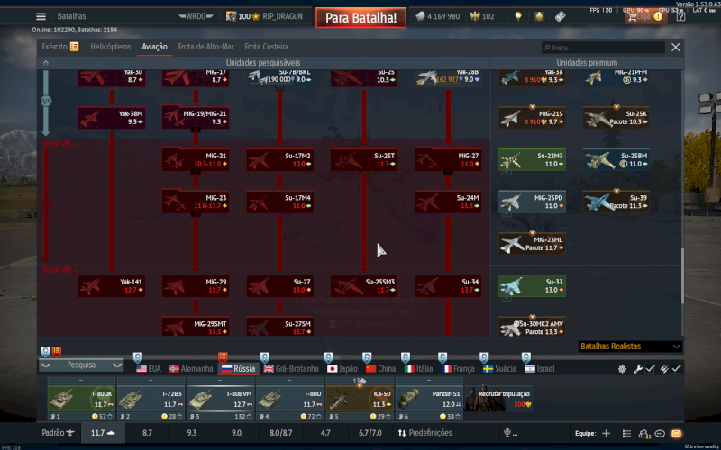Select the Suécia nation
This screenshot has height=450, width=721.
point(500,369)
